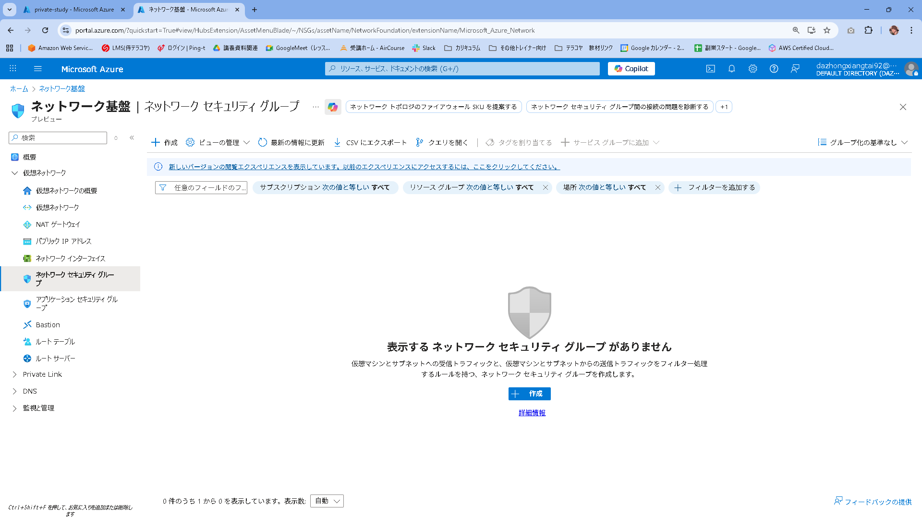This screenshot has width=922, height=519.
Task: Remove the resource group filter
Action: pyautogui.click(x=546, y=187)
